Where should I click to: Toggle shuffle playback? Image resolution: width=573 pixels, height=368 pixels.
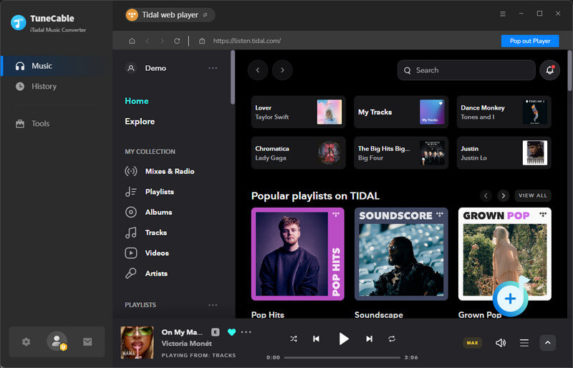pos(294,339)
